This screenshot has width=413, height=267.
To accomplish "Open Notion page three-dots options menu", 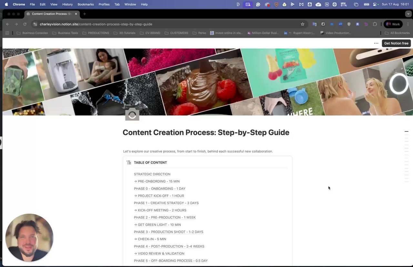I will point(376,43).
